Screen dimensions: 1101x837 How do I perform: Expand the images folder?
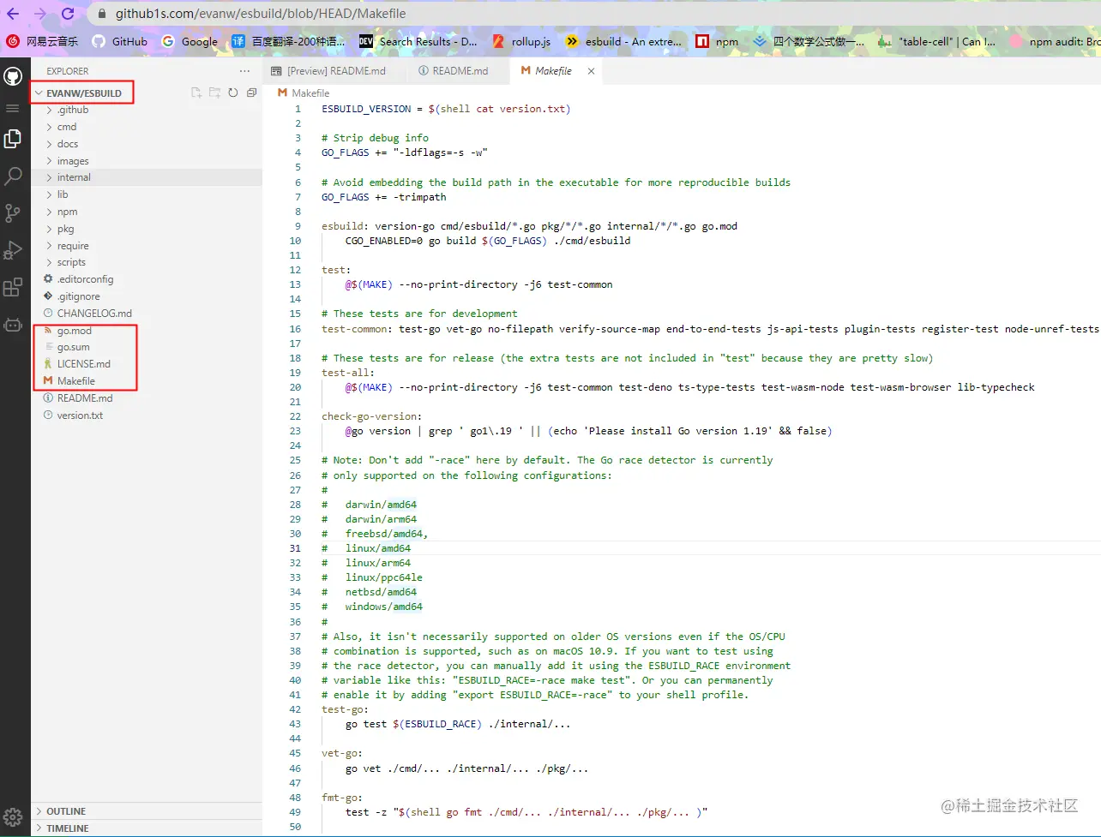pos(73,161)
